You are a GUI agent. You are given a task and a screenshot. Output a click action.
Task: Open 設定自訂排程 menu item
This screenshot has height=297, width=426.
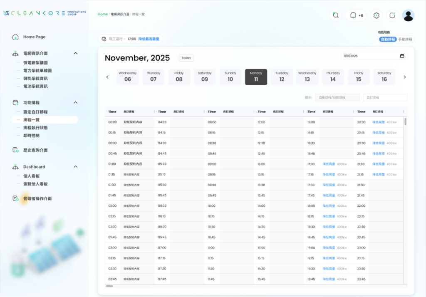tap(35, 112)
